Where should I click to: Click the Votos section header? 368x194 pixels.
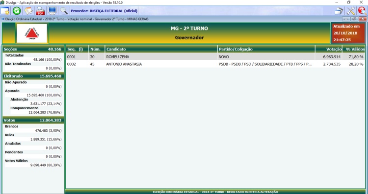pos(33,120)
